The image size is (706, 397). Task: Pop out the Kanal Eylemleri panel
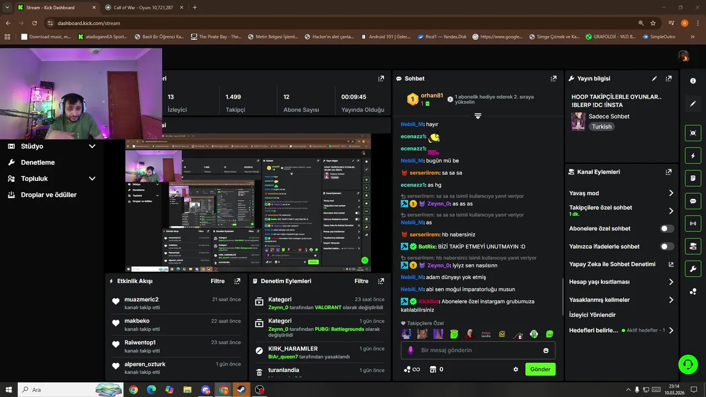(668, 172)
